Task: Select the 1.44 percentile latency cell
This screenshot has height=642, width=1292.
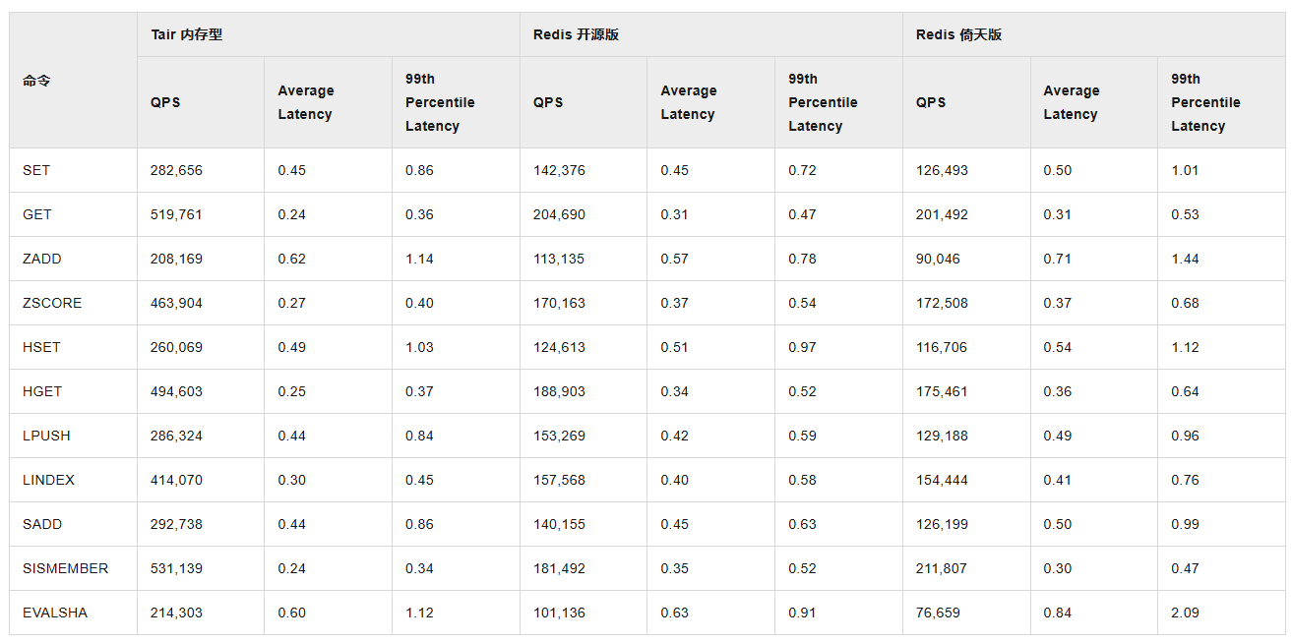Action: [x=1185, y=259]
